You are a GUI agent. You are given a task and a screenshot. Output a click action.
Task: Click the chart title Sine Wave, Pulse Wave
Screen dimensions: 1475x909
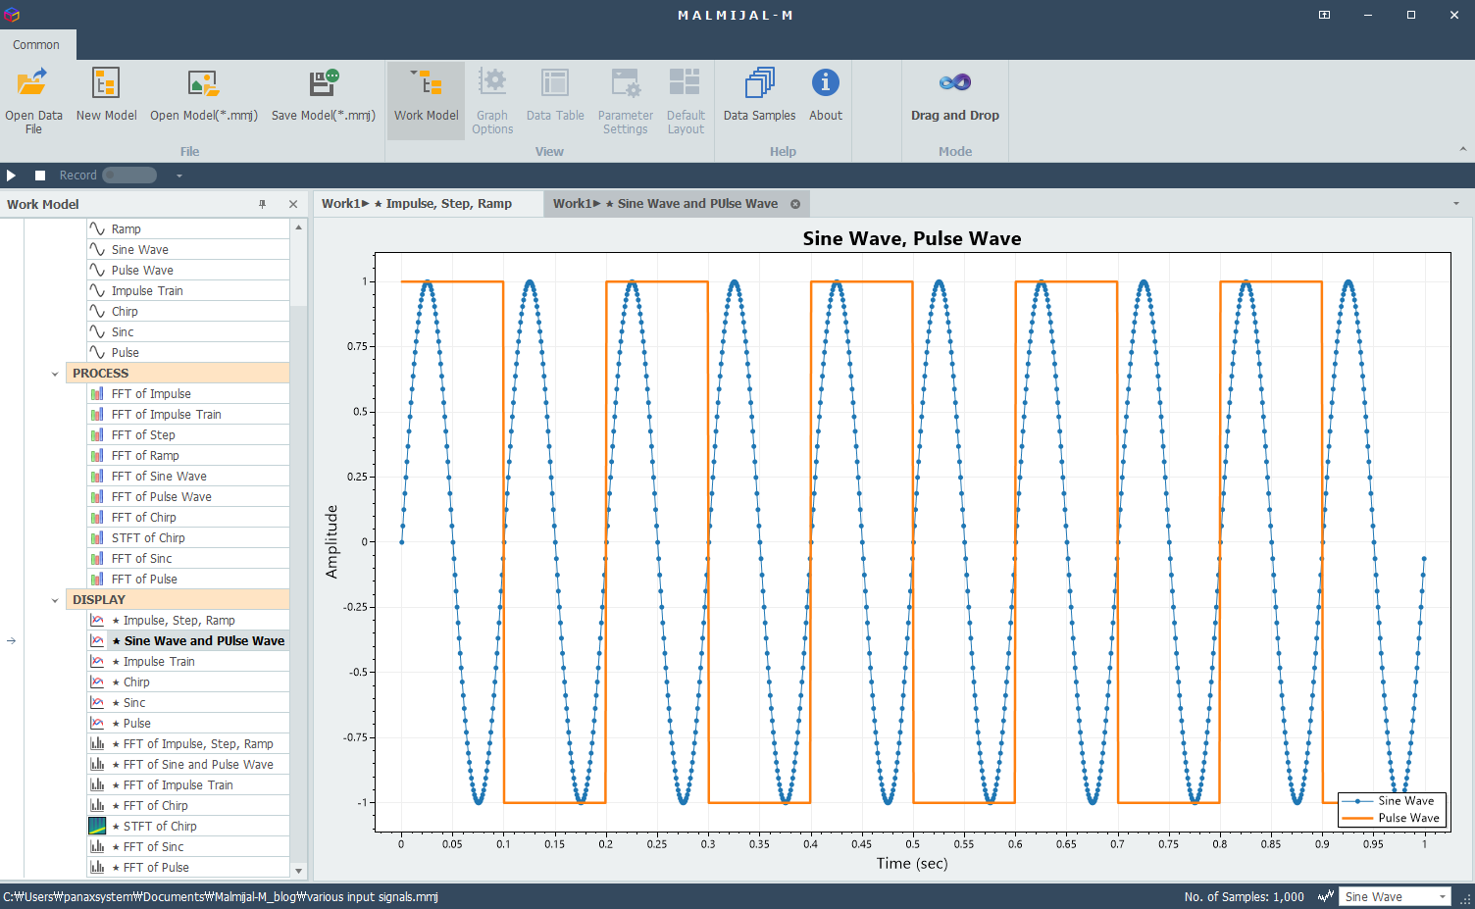tap(912, 238)
